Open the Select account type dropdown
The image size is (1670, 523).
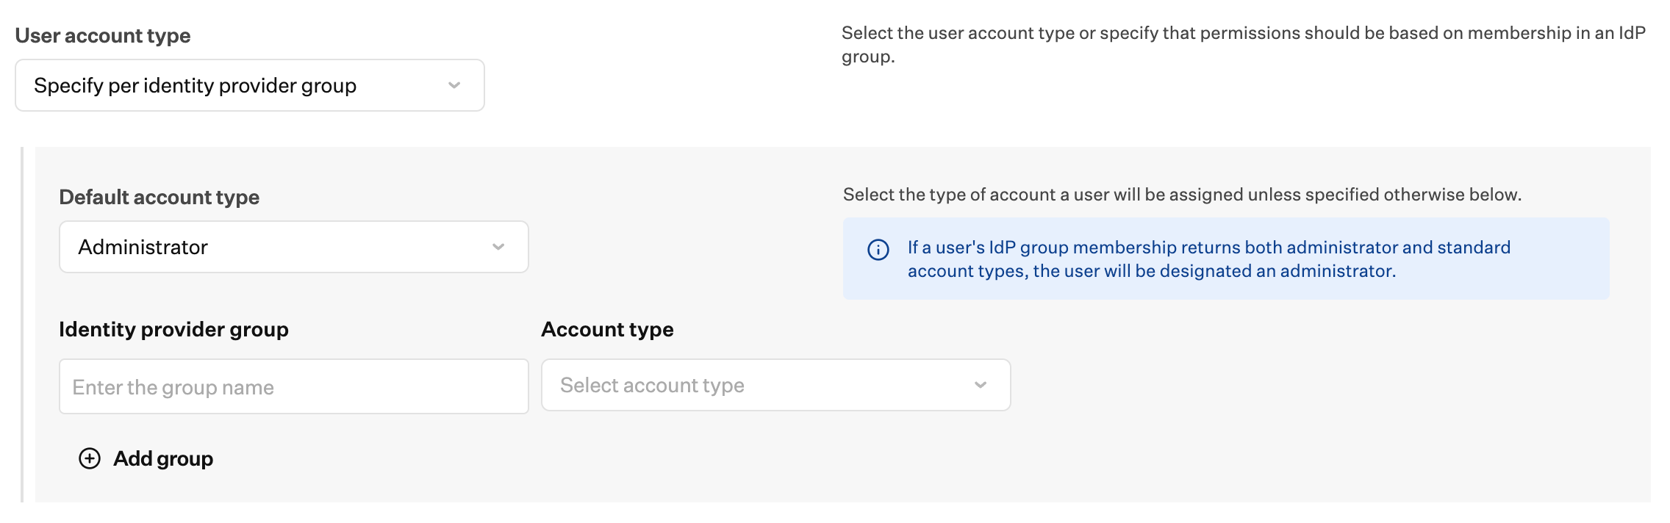click(776, 385)
